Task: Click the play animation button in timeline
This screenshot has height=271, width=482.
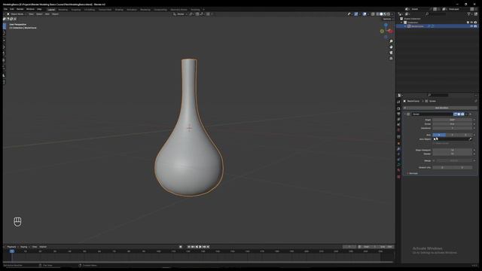Action: (200, 247)
